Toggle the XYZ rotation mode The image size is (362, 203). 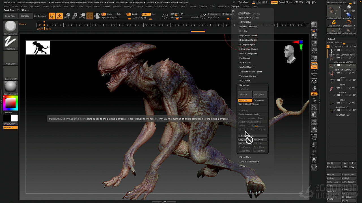(314, 94)
